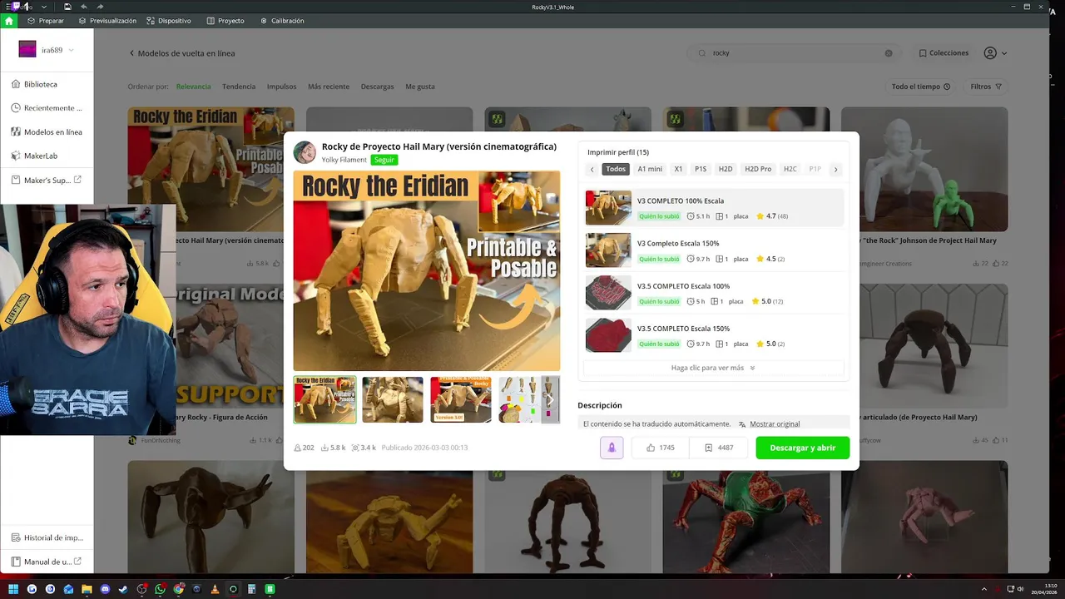
Task: Show more printer filters with right arrow
Action: click(x=835, y=169)
